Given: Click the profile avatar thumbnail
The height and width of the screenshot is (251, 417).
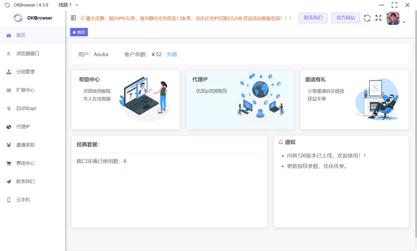Looking at the screenshot, I should click(x=393, y=18).
